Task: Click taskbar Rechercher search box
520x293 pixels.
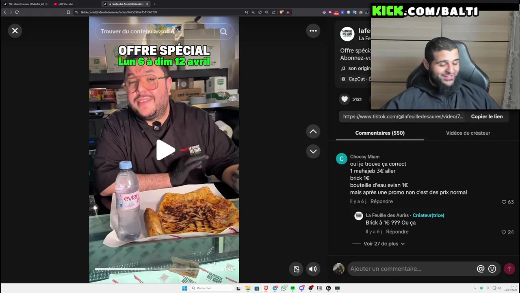Action: tap(212, 288)
